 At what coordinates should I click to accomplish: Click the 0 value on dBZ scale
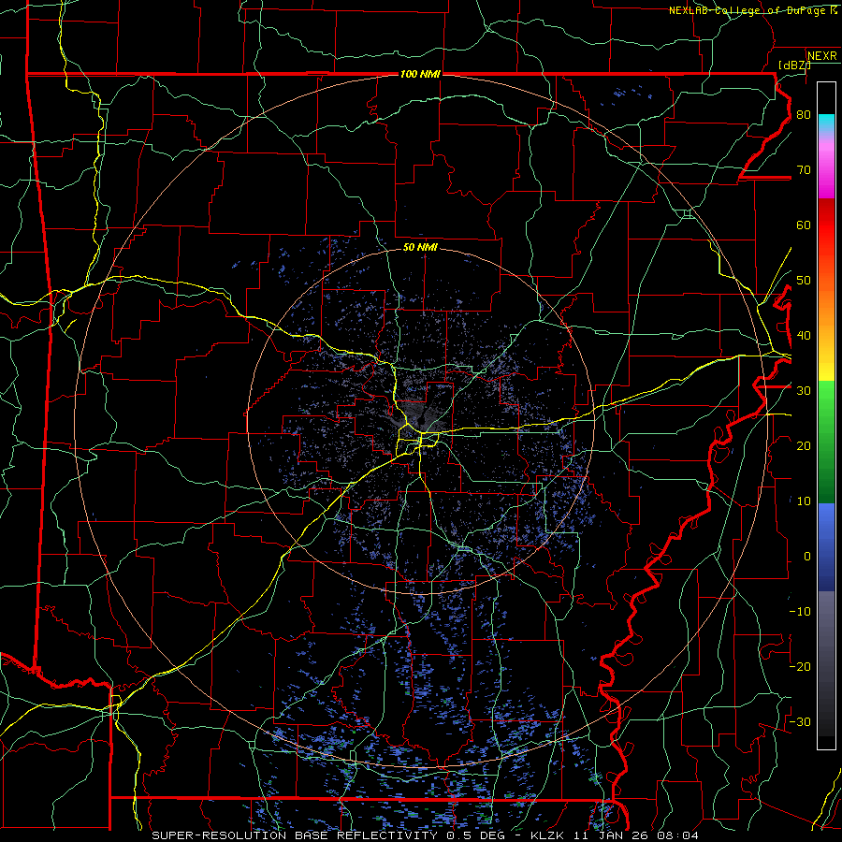tap(807, 557)
